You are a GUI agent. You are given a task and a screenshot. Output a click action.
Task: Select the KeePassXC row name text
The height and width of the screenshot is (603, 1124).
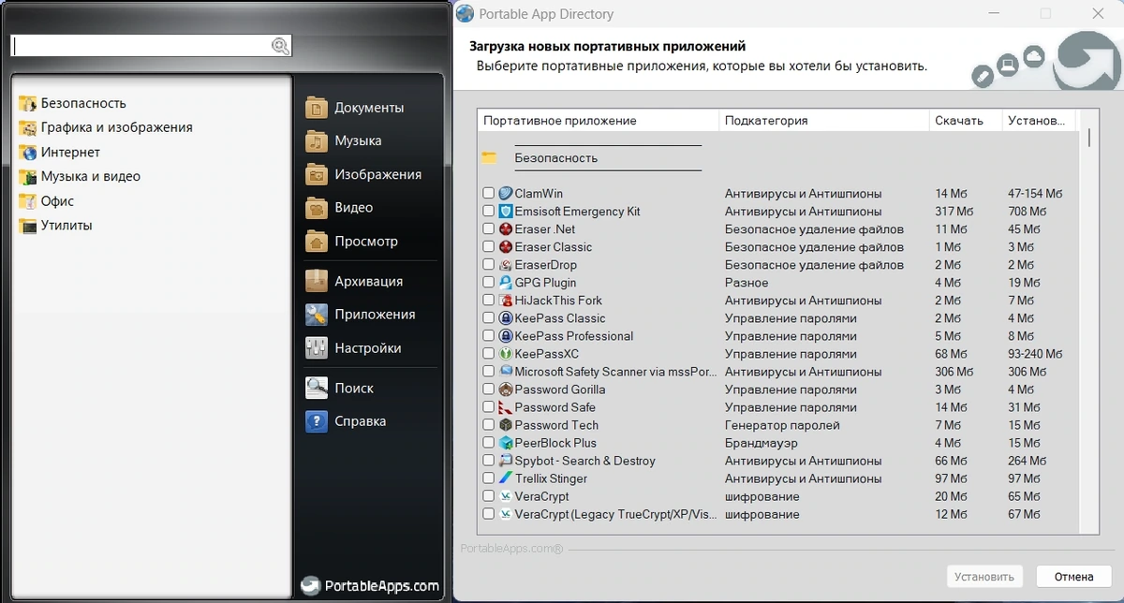(x=547, y=354)
